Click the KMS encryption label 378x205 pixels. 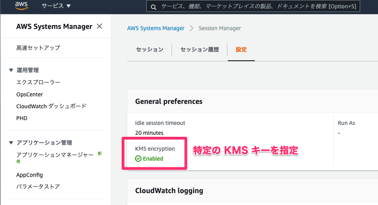coord(155,149)
